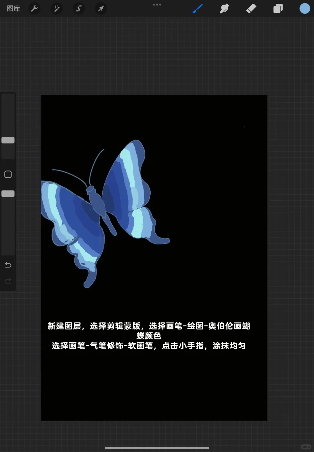Image resolution: width=314 pixels, height=452 pixels.
Task: Open the three-dot options above canvas
Action: click(x=157, y=5)
